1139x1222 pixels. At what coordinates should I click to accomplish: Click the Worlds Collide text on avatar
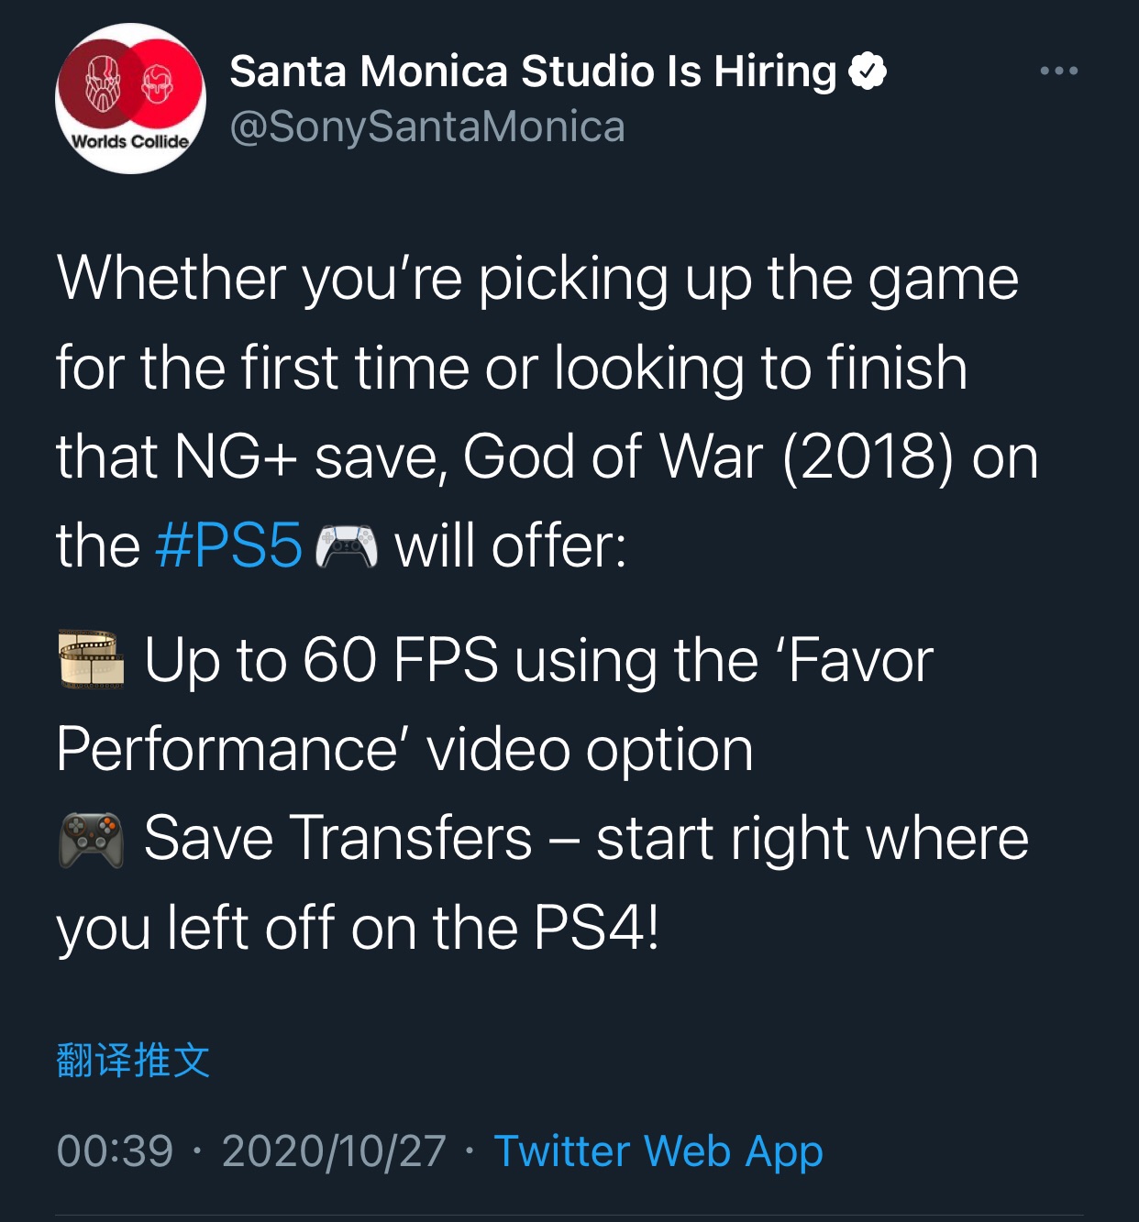pyautogui.click(x=130, y=141)
